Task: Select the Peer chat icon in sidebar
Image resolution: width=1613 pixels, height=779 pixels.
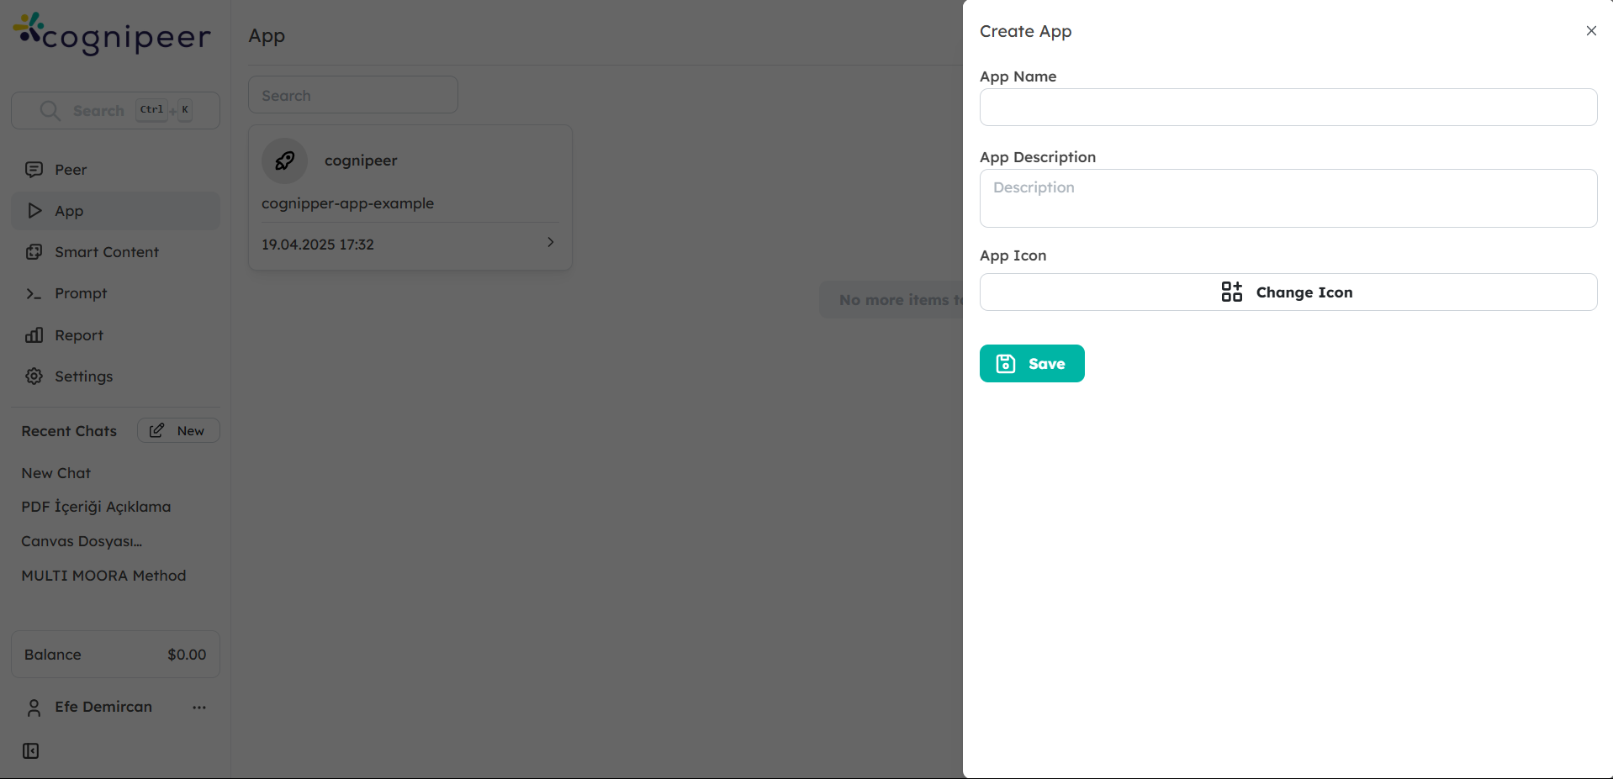Action: tap(34, 169)
